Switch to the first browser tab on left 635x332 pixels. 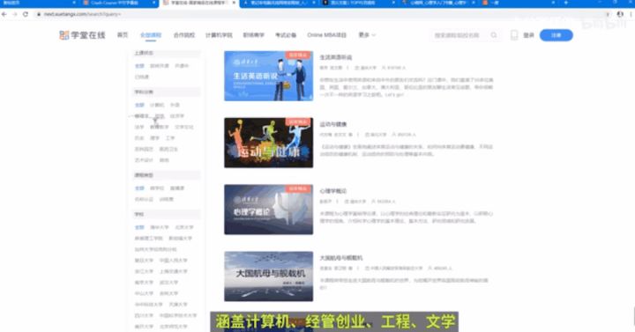click(x=39, y=3)
